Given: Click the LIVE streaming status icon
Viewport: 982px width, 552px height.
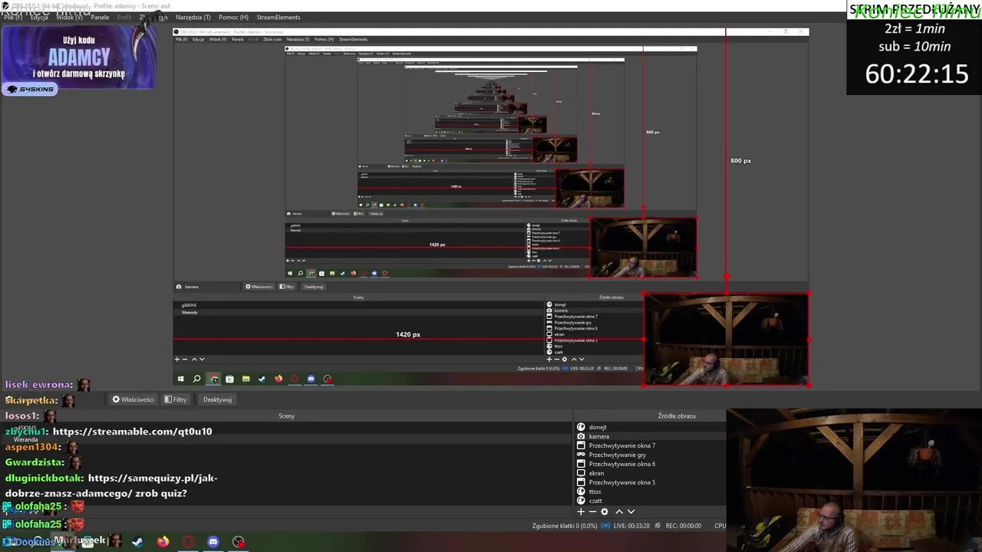Looking at the screenshot, I should tap(605, 526).
